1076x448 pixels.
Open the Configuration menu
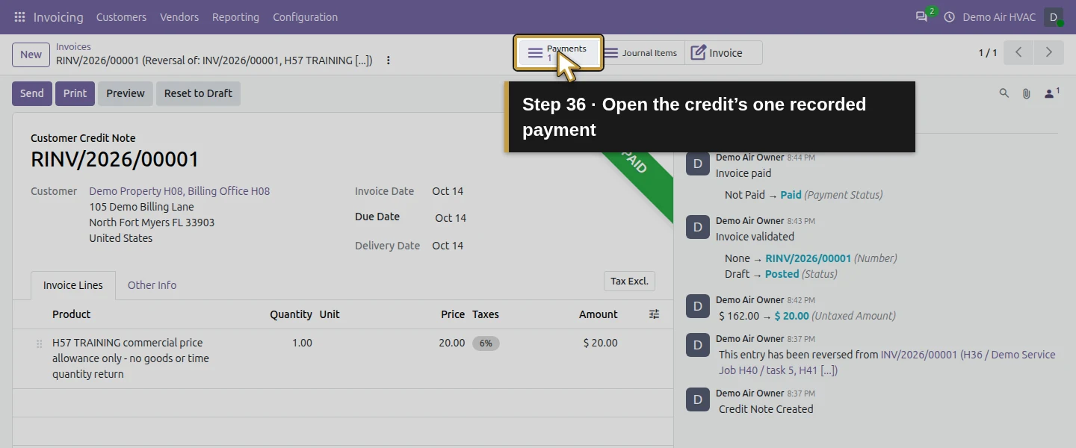(x=305, y=16)
